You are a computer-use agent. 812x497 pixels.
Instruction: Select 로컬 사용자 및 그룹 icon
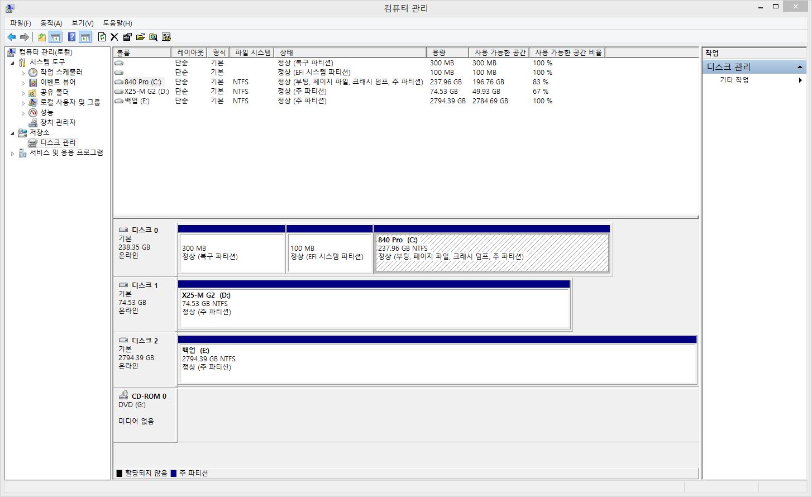(x=33, y=102)
